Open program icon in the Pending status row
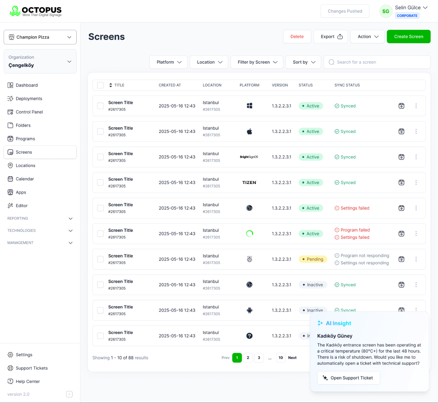The image size is (438, 403). 401,259
